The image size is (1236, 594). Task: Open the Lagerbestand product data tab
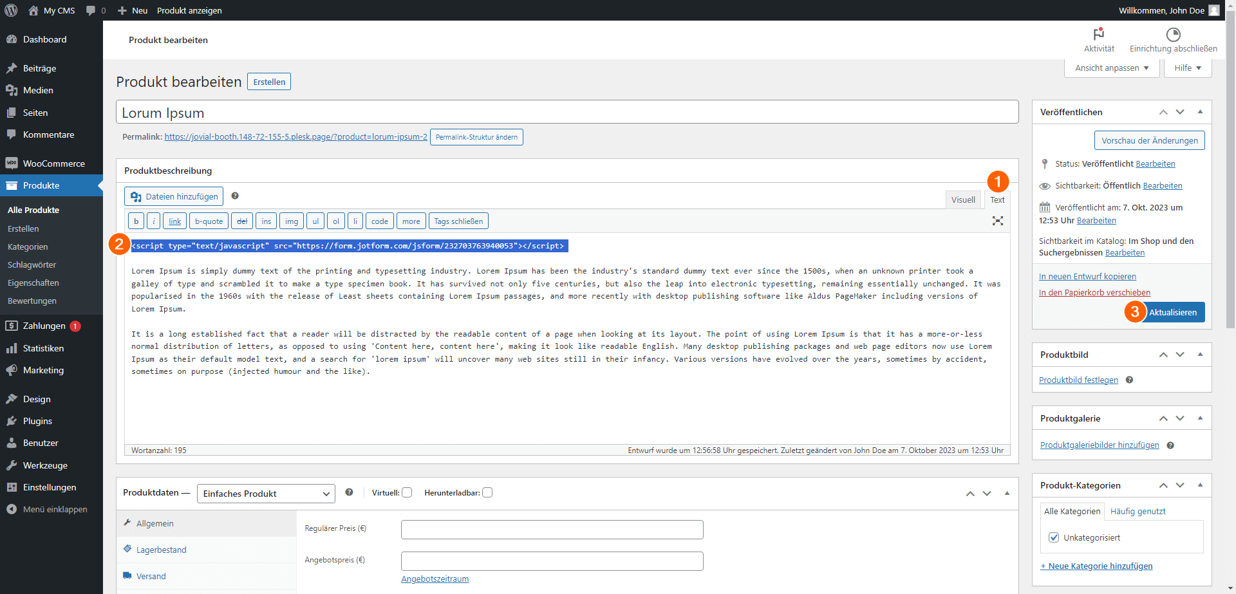click(206, 550)
